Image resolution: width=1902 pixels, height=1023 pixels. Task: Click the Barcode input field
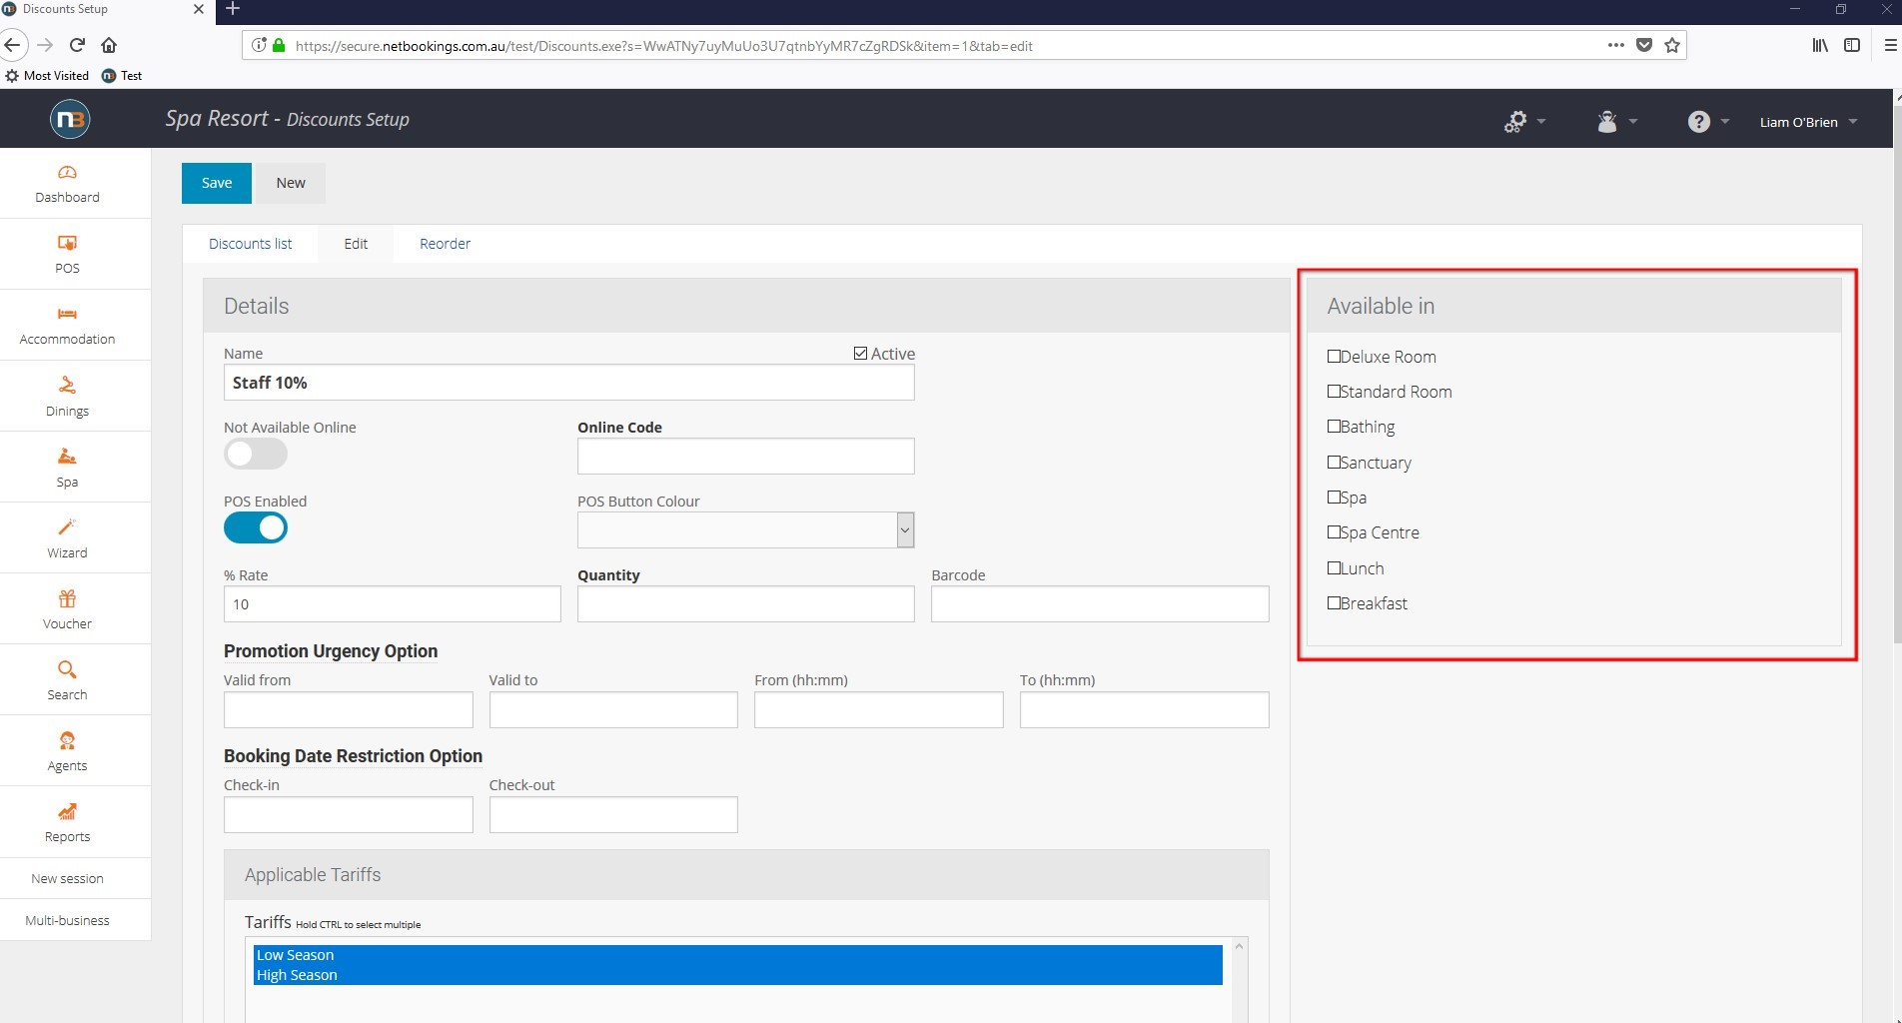[x=1100, y=604]
